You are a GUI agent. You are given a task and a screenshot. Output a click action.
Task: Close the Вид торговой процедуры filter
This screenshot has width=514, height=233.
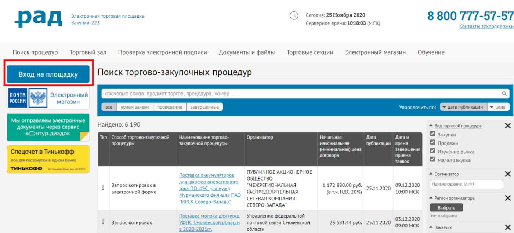tap(508, 126)
